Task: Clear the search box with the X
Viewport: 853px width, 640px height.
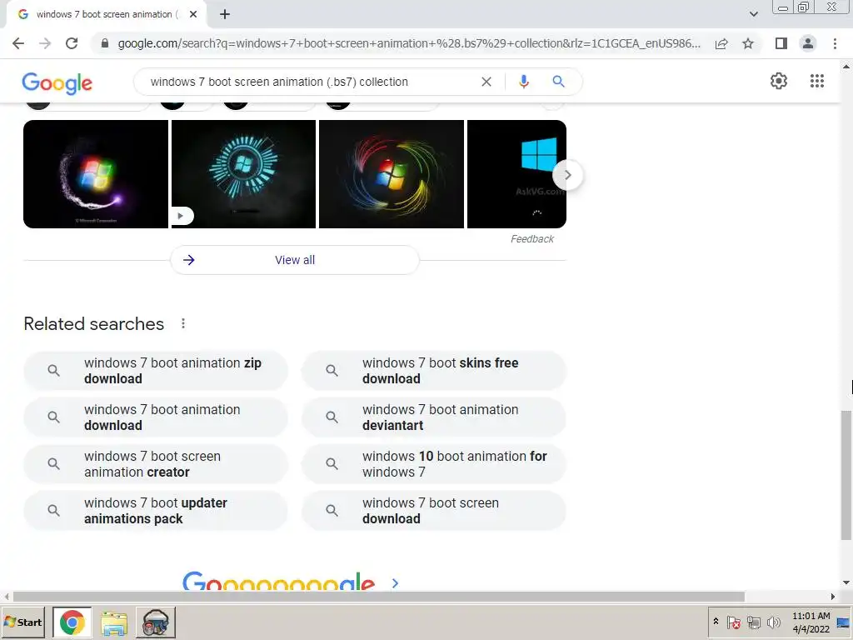Action: coord(486,82)
